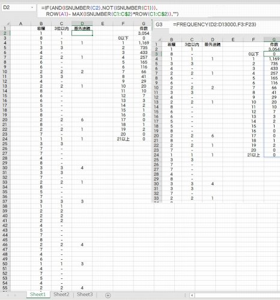The image size is (280, 300).
Task: Click cell F24 labeled 21以上
Action: pos(123,139)
